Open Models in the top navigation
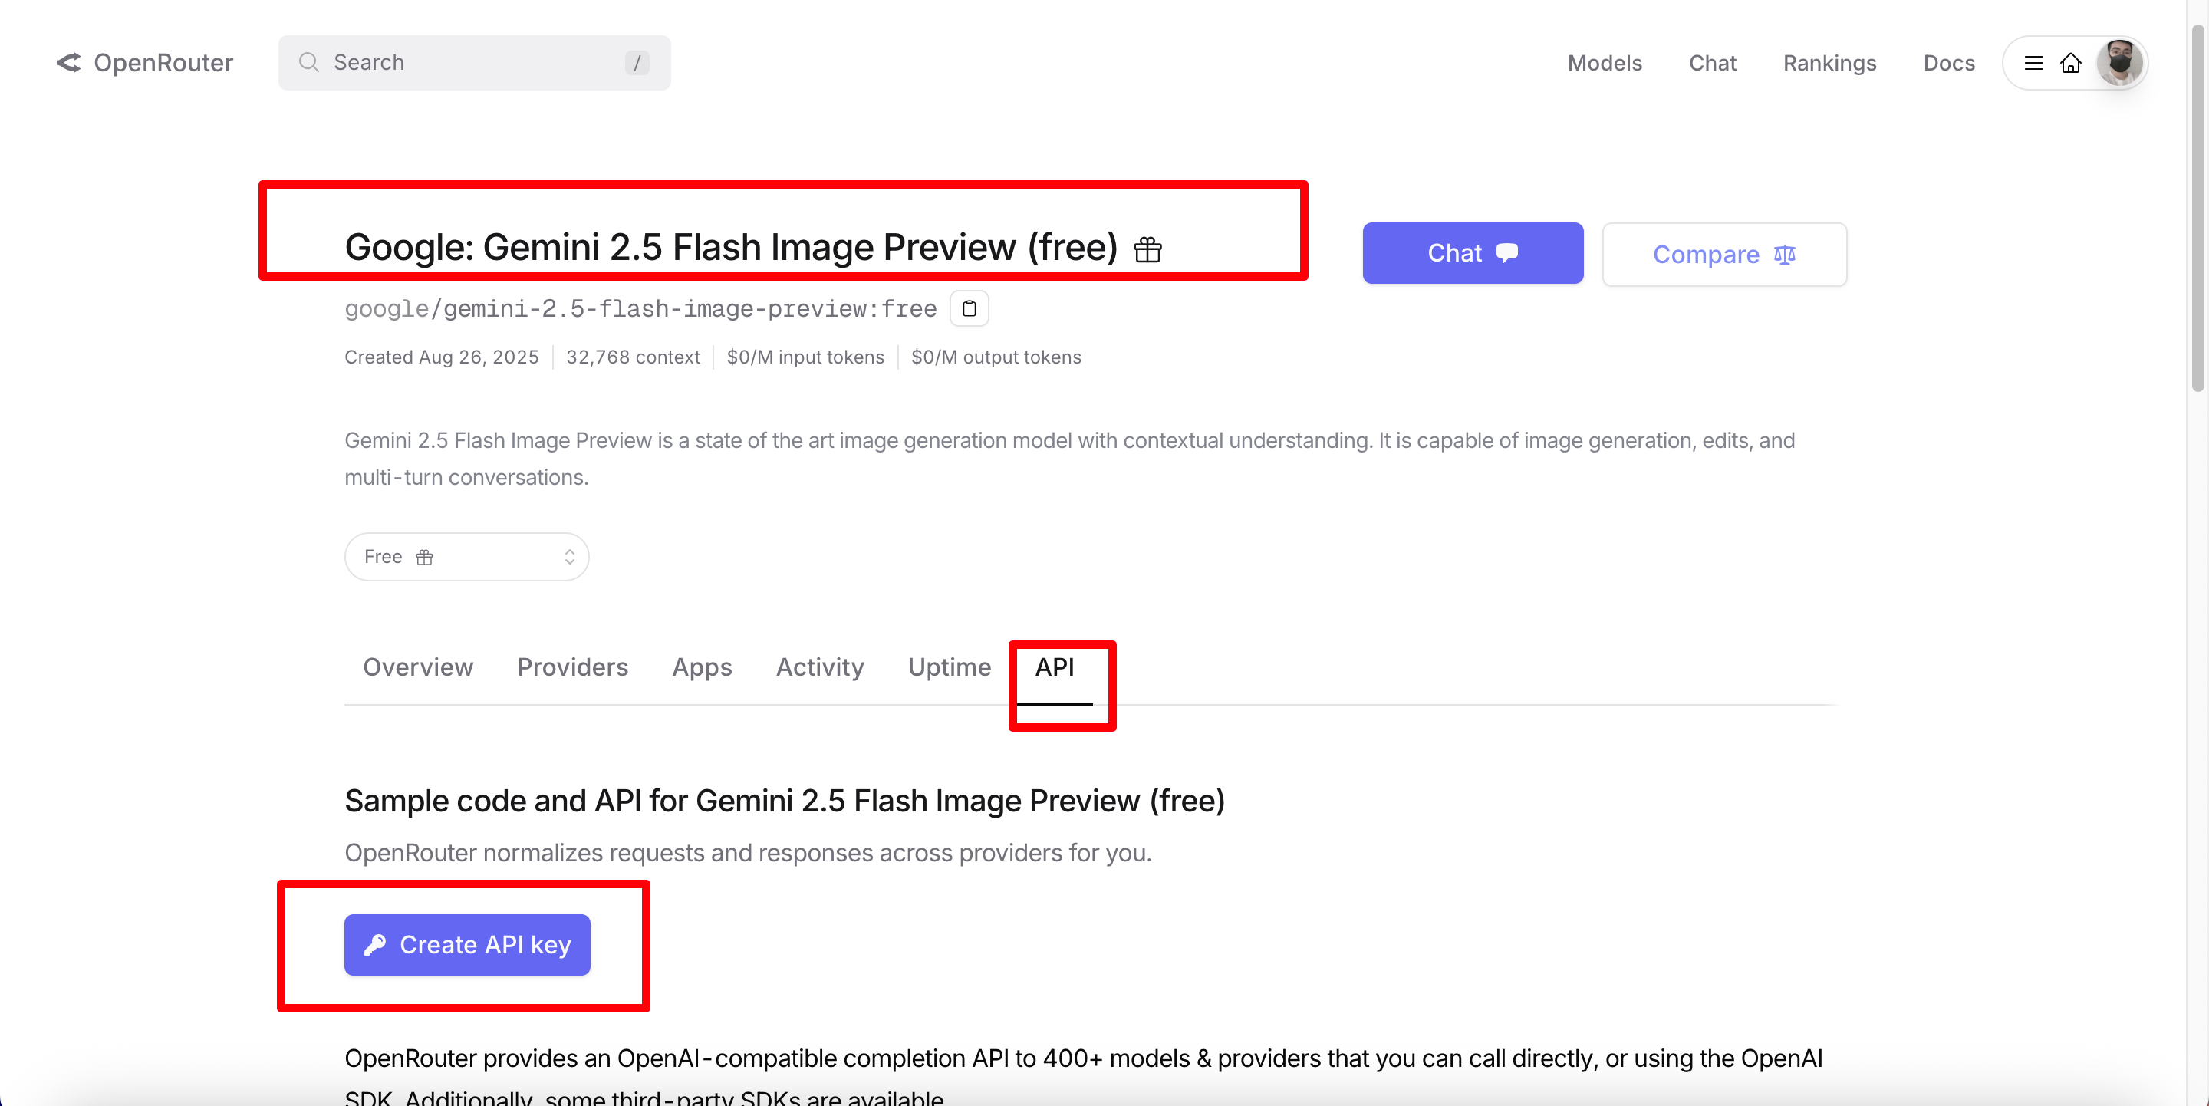The width and height of the screenshot is (2209, 1106). (x=1605, y=64)
